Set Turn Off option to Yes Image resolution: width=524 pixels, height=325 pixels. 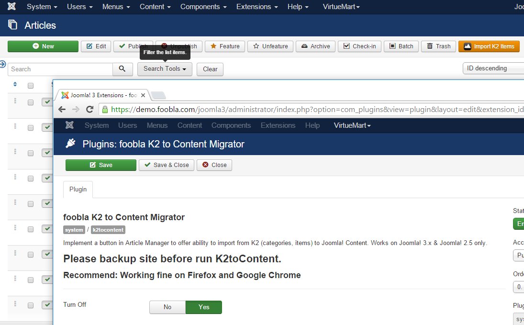click(203, 307)
